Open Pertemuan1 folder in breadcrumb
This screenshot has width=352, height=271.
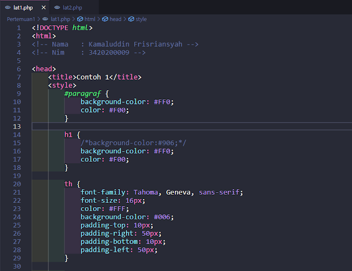point(21,19)
